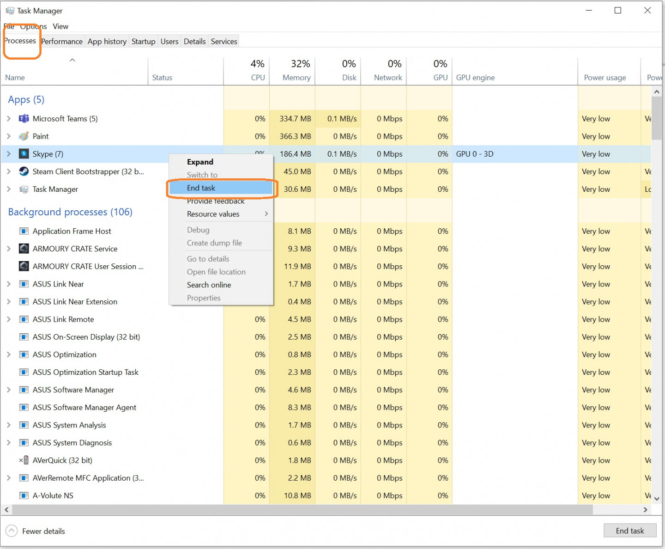Click the Skype app icon
665x549 pixels.
[x=24, y=154]
